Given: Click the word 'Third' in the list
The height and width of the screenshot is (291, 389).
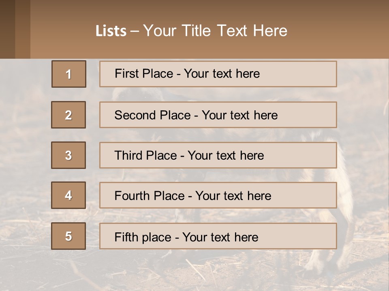Looking at the screenshot, I should 129,156.
